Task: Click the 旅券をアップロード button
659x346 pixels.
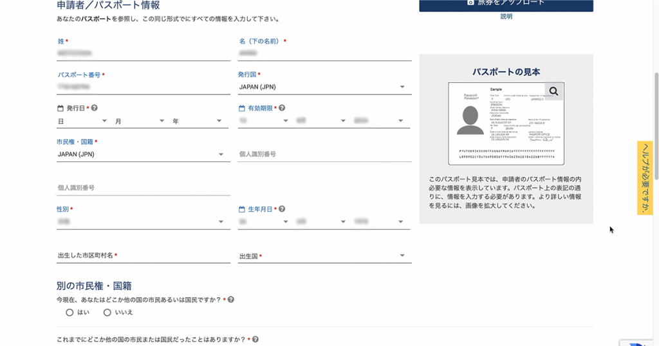Action: click(x=506, y=3)
